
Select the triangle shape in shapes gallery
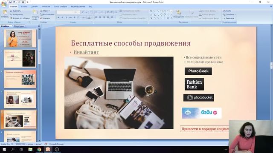click(x=151, y=14)
